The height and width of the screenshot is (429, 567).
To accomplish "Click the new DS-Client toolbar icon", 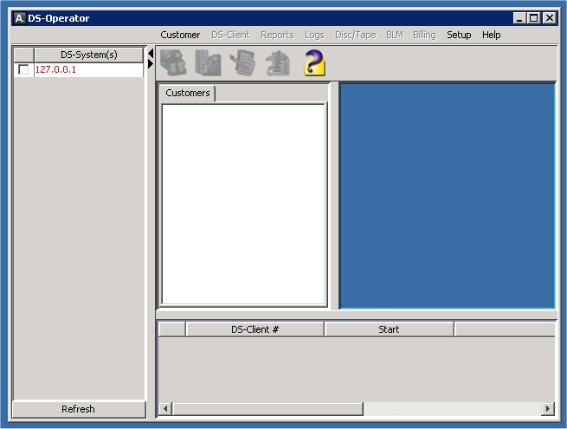I will pyautogui.click(x=208, y=62).
